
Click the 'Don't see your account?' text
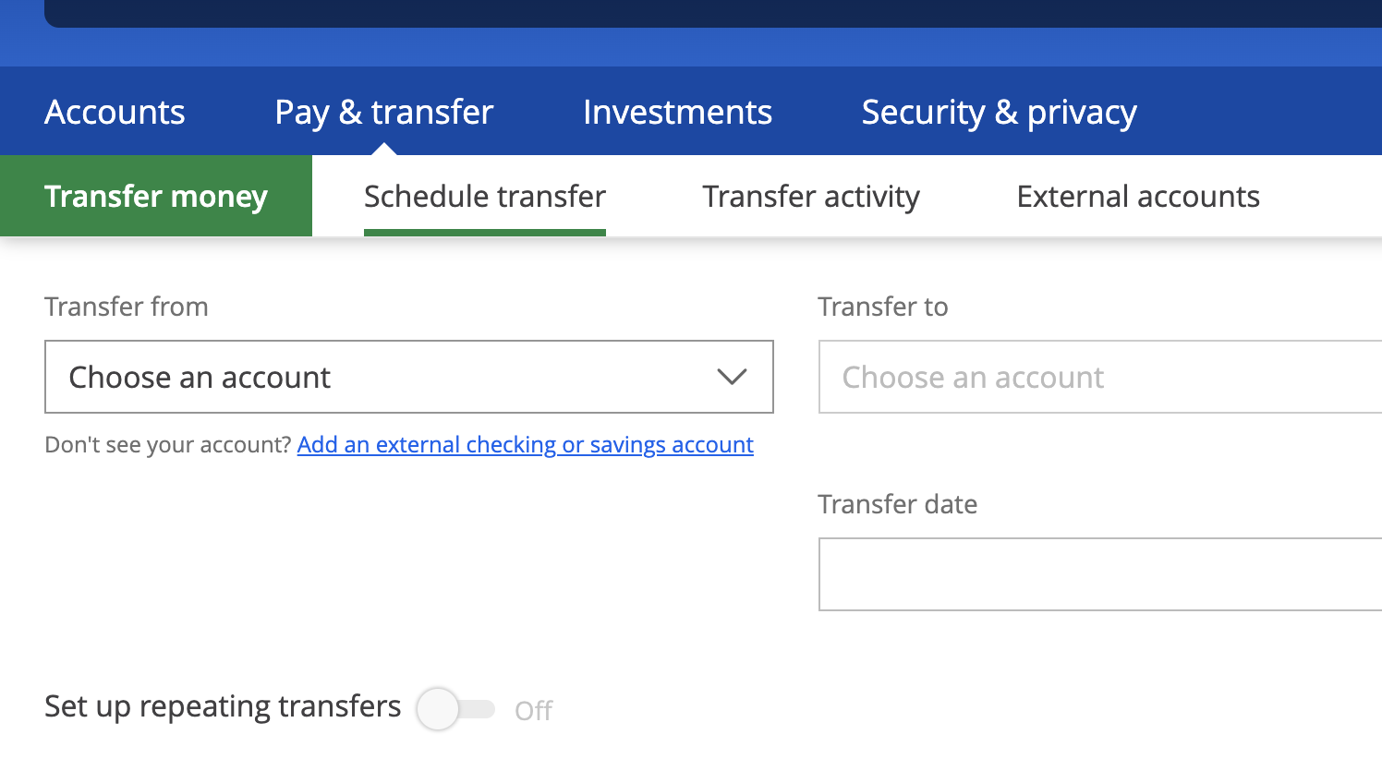point(168,445)
